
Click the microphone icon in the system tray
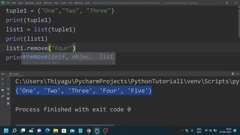tap(192, 130)
